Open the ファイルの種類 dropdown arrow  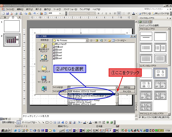[117, 91]
